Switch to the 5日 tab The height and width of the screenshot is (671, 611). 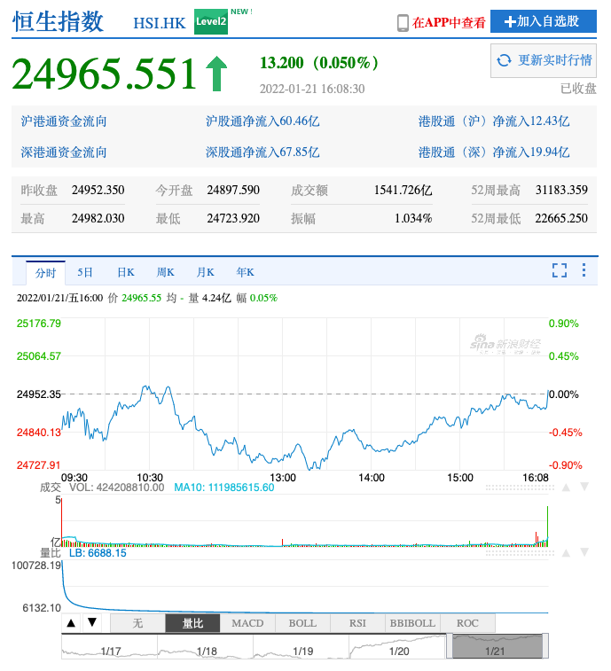point(85,272)
